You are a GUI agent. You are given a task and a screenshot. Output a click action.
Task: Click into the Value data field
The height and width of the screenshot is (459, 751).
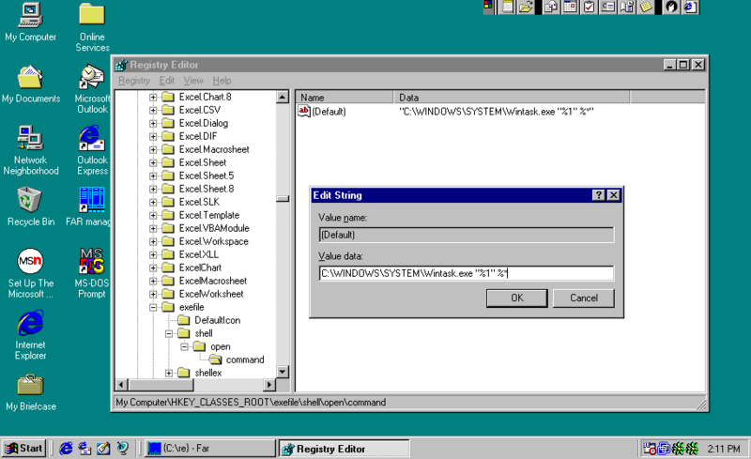coord(466,273)
